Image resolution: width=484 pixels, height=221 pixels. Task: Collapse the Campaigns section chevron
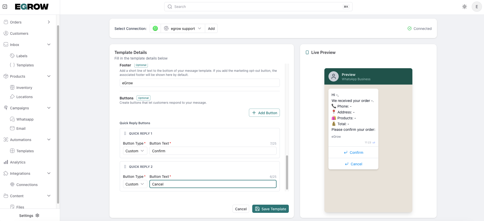click(49, 108)
